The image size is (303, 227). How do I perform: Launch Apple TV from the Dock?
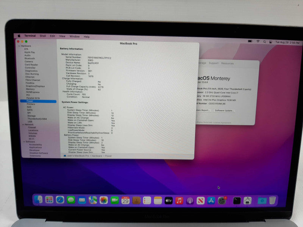tap(169, 201)
